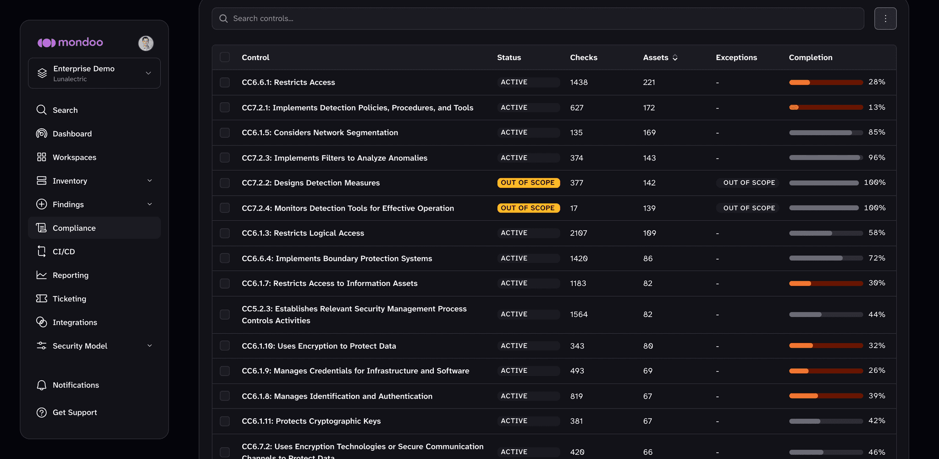Open the Enterprise Demo space switcher

coord(94,73)
